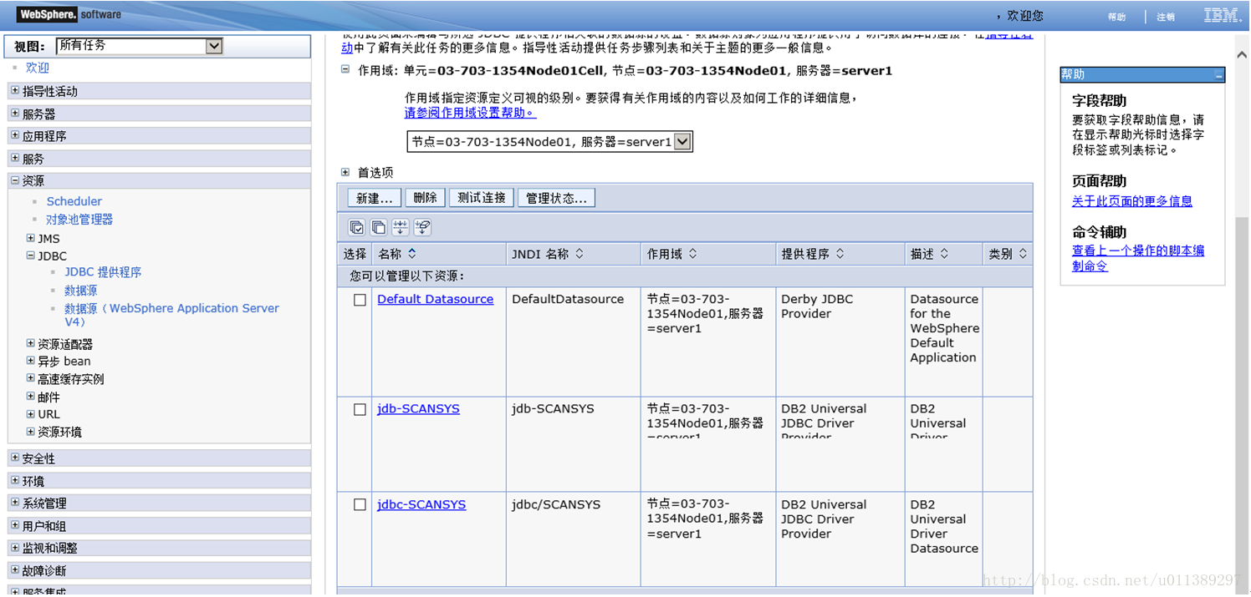Sort by 描述 column arrows
Image resolution: width=1251 pixels, height=597 pixels.
click(944, 254)
